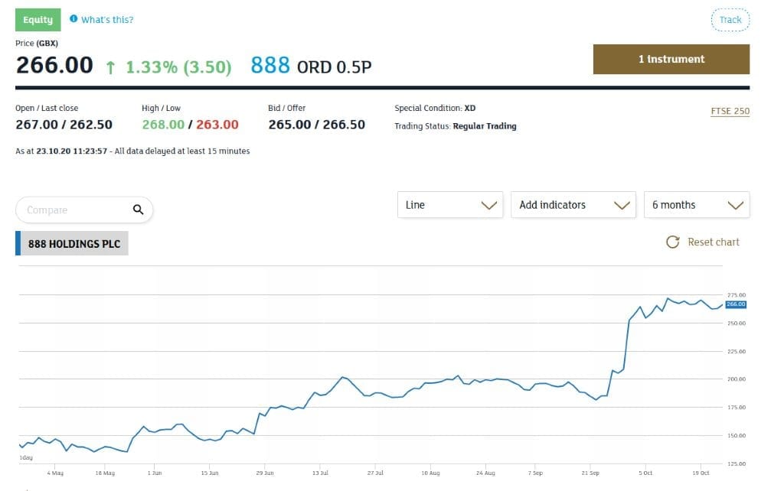Click the Price (GBX) label
The width and height of the screenshot is (784, 491).
[x=37, y=43]
